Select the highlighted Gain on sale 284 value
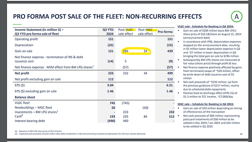 (126, 51)
